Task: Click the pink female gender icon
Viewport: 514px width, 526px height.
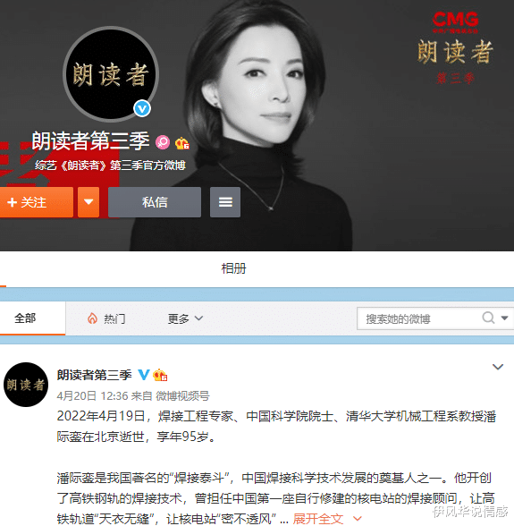Action: click(x=163, y=142)
